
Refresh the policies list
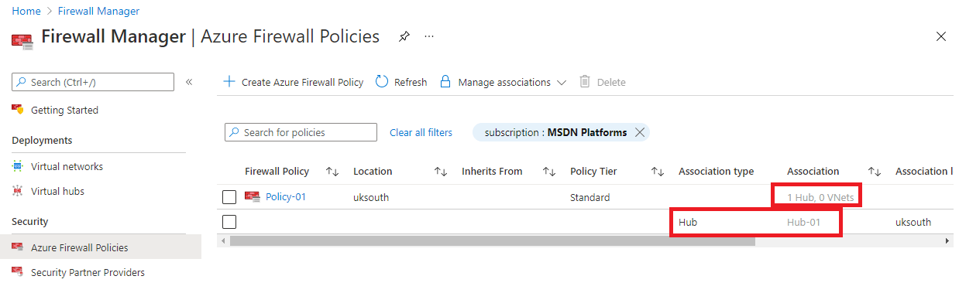401,82
